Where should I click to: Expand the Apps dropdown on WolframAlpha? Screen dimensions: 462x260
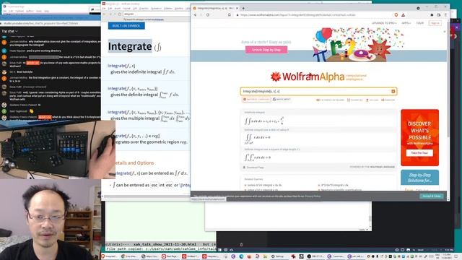pos(406,23)
